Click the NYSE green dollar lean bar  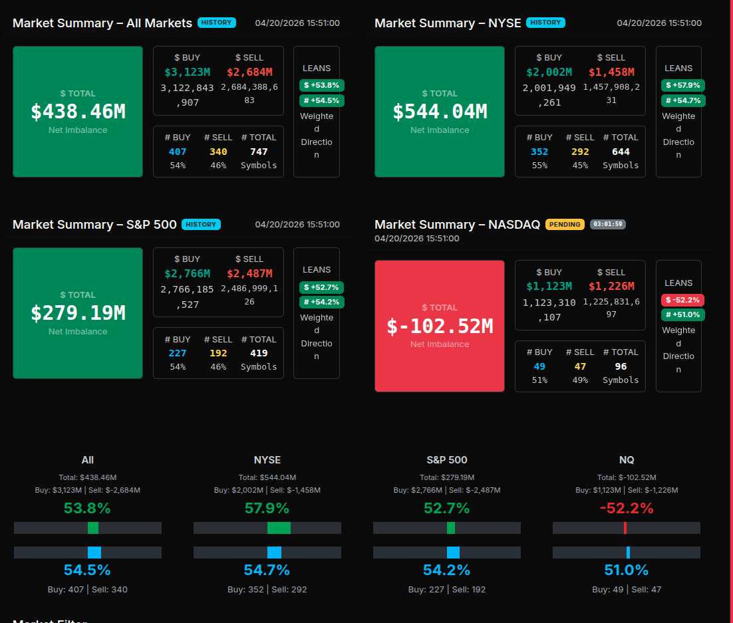[x=279, y=528]
